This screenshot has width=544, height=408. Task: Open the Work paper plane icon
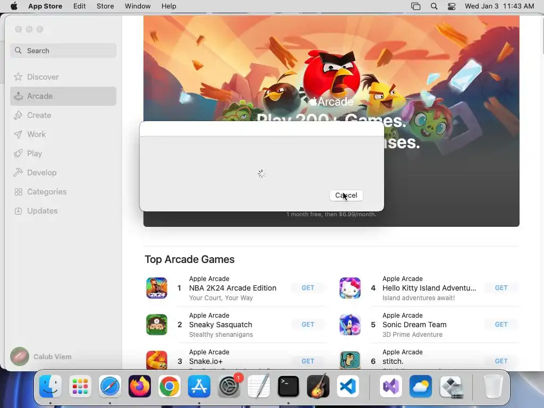coord(18,134)
